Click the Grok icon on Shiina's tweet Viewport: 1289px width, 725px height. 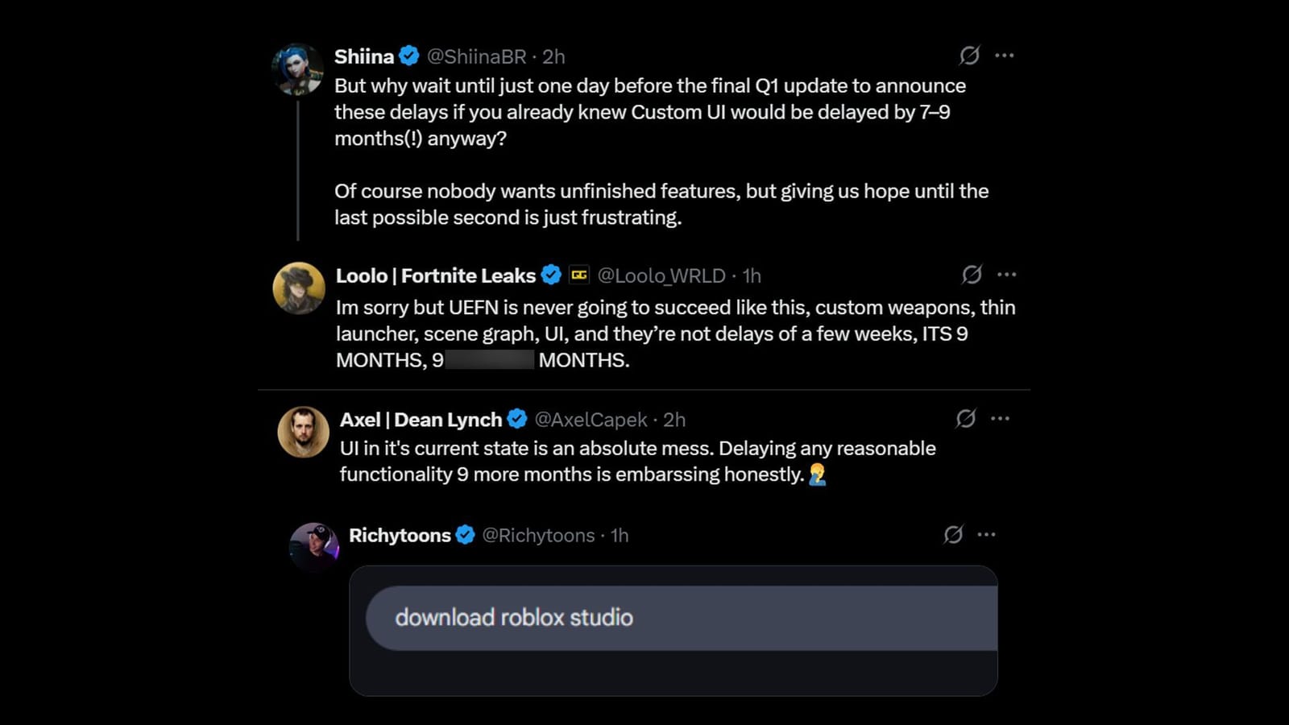pyautogui.click(x=969, y=56)
